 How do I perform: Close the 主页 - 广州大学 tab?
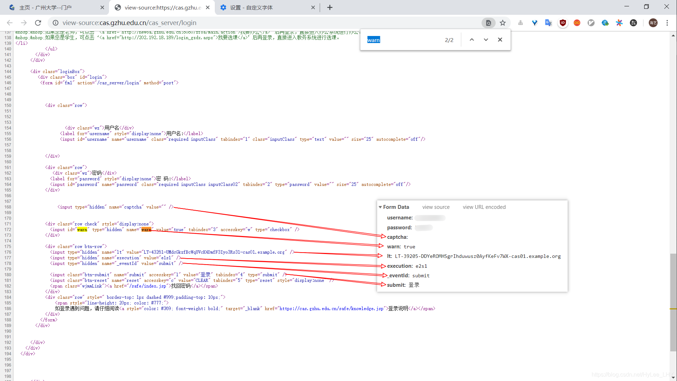(x=102, y=7)
